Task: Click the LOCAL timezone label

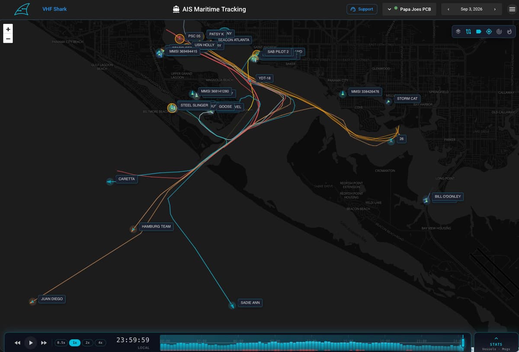Action: click(144, 348)
